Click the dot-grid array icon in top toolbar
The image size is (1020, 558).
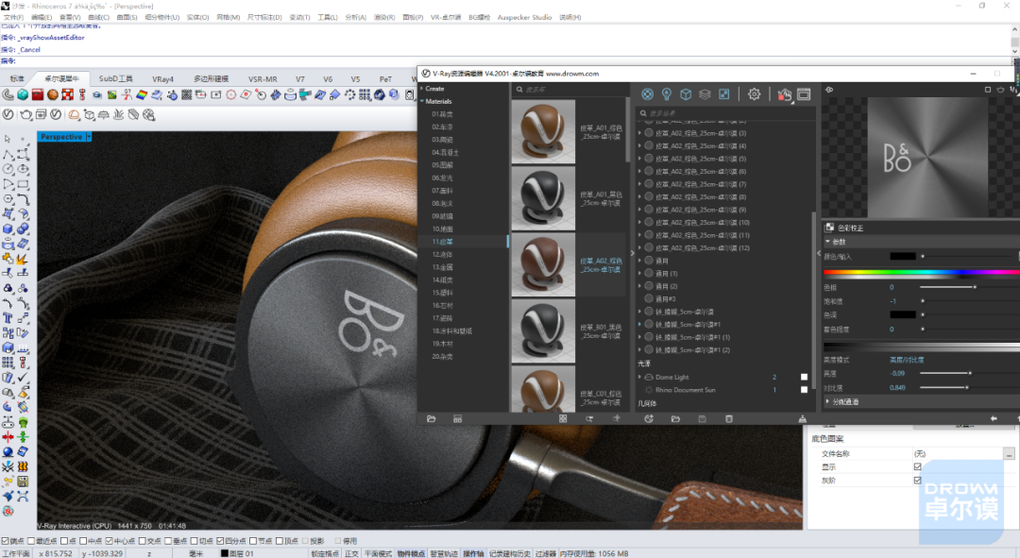[x=365, y=95]
